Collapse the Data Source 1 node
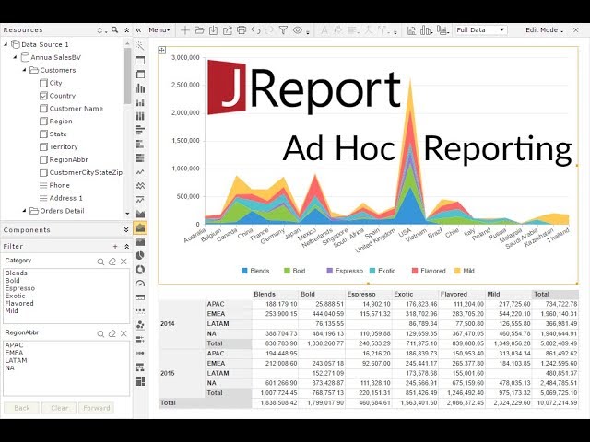 pyautogui.click(x=6, y=44)
